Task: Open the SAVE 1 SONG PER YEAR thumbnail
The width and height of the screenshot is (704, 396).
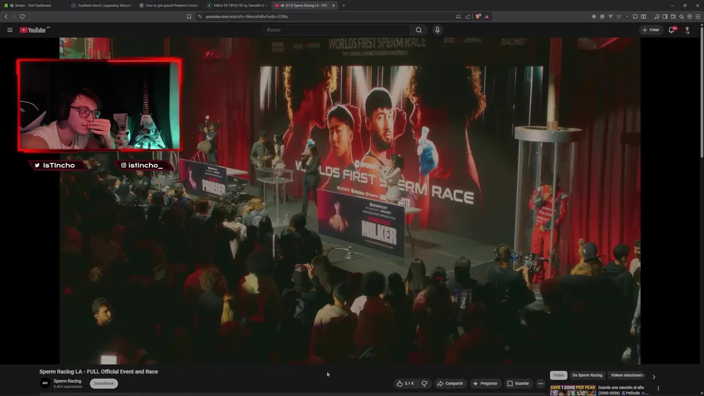Action: tap(573, 390)
